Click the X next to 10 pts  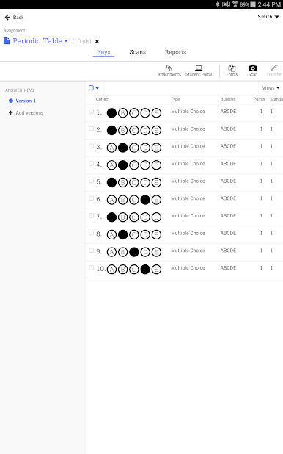coord(97,41)
